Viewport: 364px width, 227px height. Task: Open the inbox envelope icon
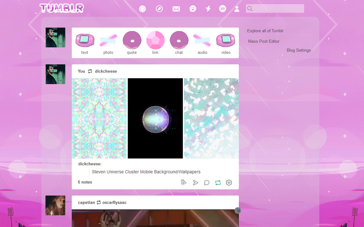[176, 9]
